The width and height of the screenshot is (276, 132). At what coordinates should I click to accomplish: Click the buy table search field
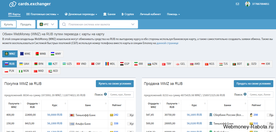coord(121,95)
